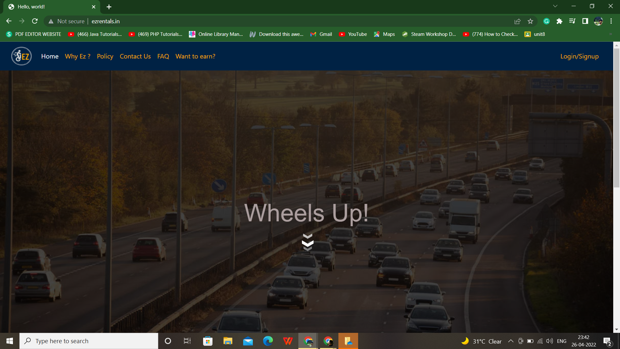The image size is (620, 349).
Task: Share this page via share icon
Action: [x=517, y=21]
